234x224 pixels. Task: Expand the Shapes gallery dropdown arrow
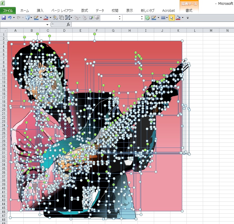(31, 18)
